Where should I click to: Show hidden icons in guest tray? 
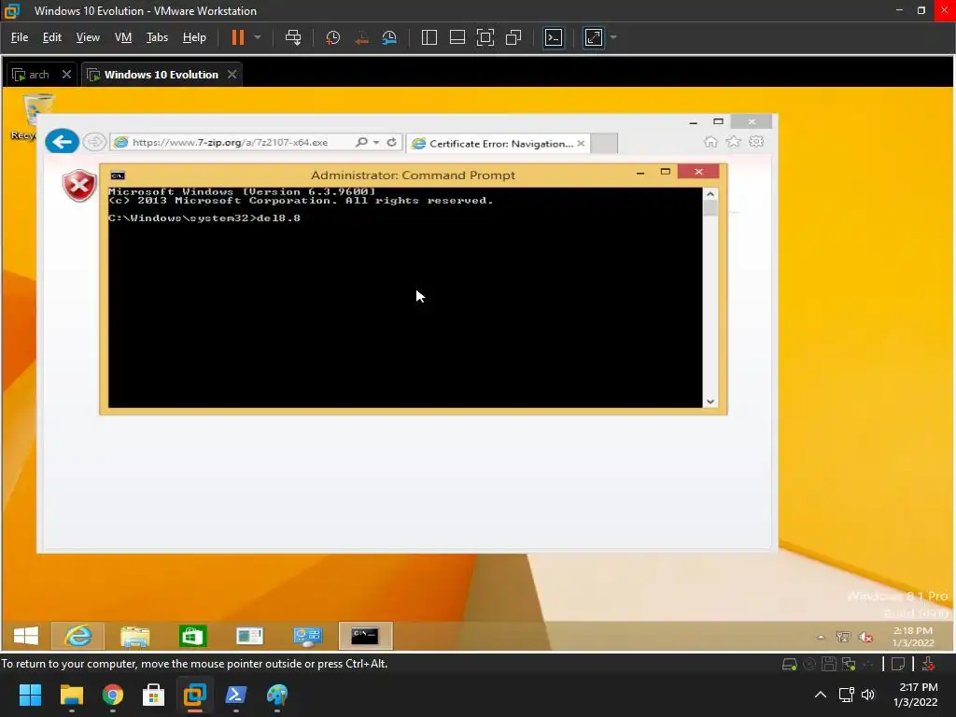coord(821,637)
